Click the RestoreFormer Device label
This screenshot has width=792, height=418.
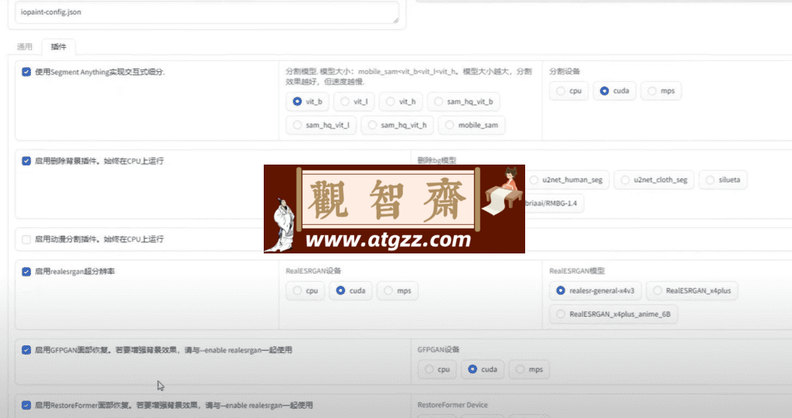(x=452, y=405)
